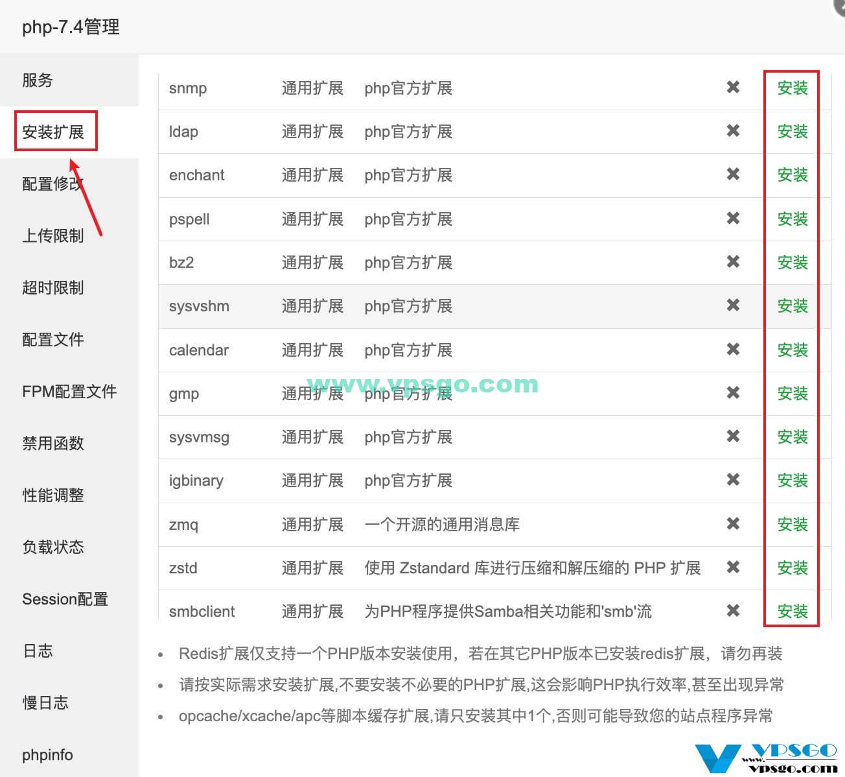Viewport: 845px width, 777px height.
Task: Click the X status icon for sysvshm
Action: click(x=733, y=305)
